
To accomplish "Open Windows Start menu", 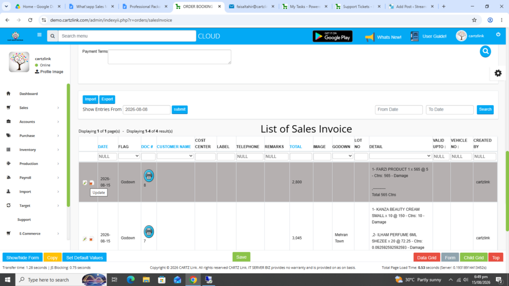I will pos(7,280).
